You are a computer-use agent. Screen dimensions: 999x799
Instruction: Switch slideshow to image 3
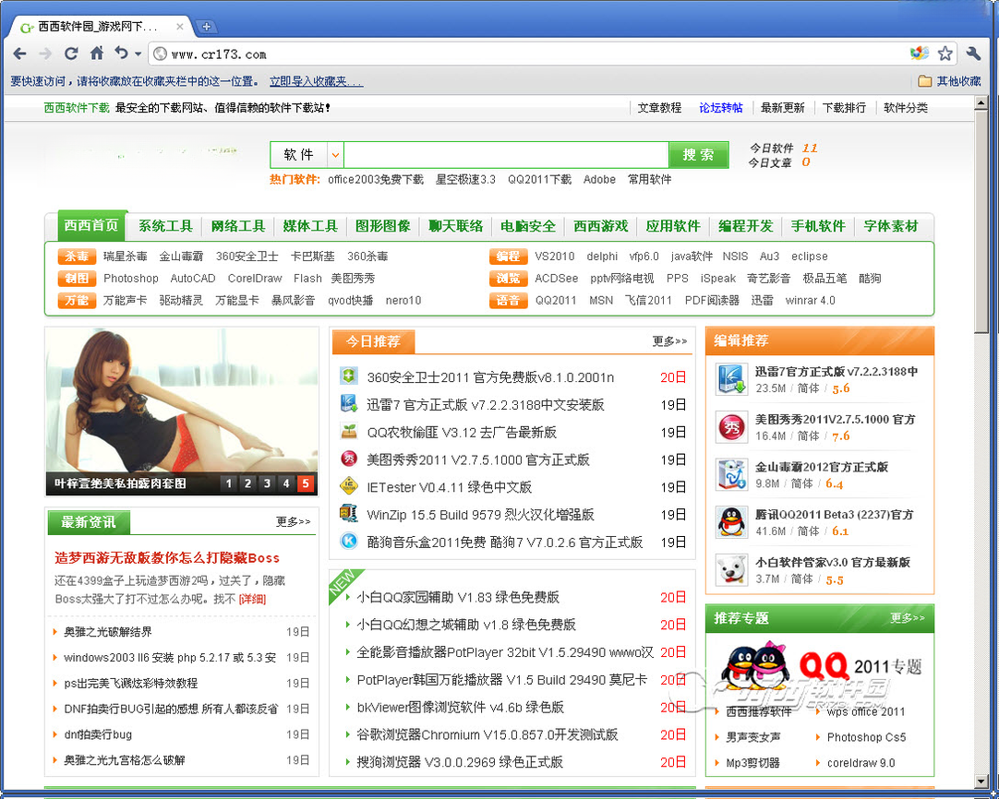point(267,483)
